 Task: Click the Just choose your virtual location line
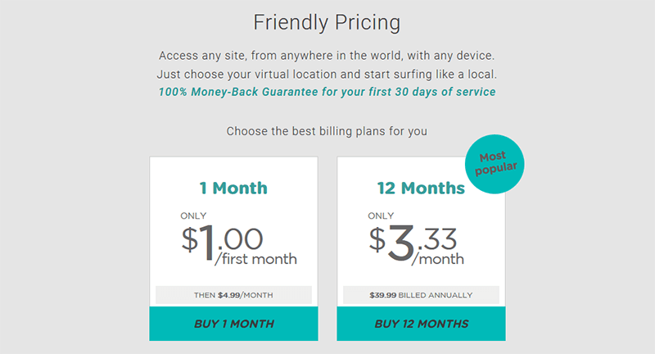click(x=327, y=75)
